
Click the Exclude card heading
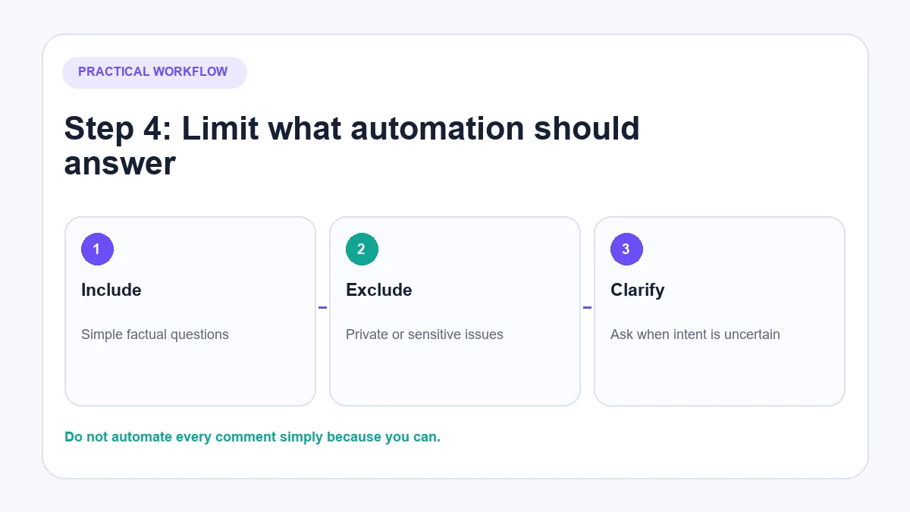pyautogui.click(x=379, y=290)
